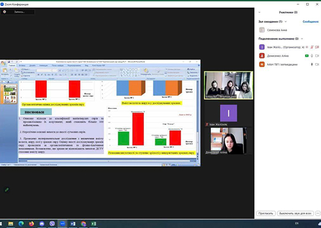Click the Zoom taskbar icon
Viewport: 321px width, 228px height.
click(x=63, y=224)
